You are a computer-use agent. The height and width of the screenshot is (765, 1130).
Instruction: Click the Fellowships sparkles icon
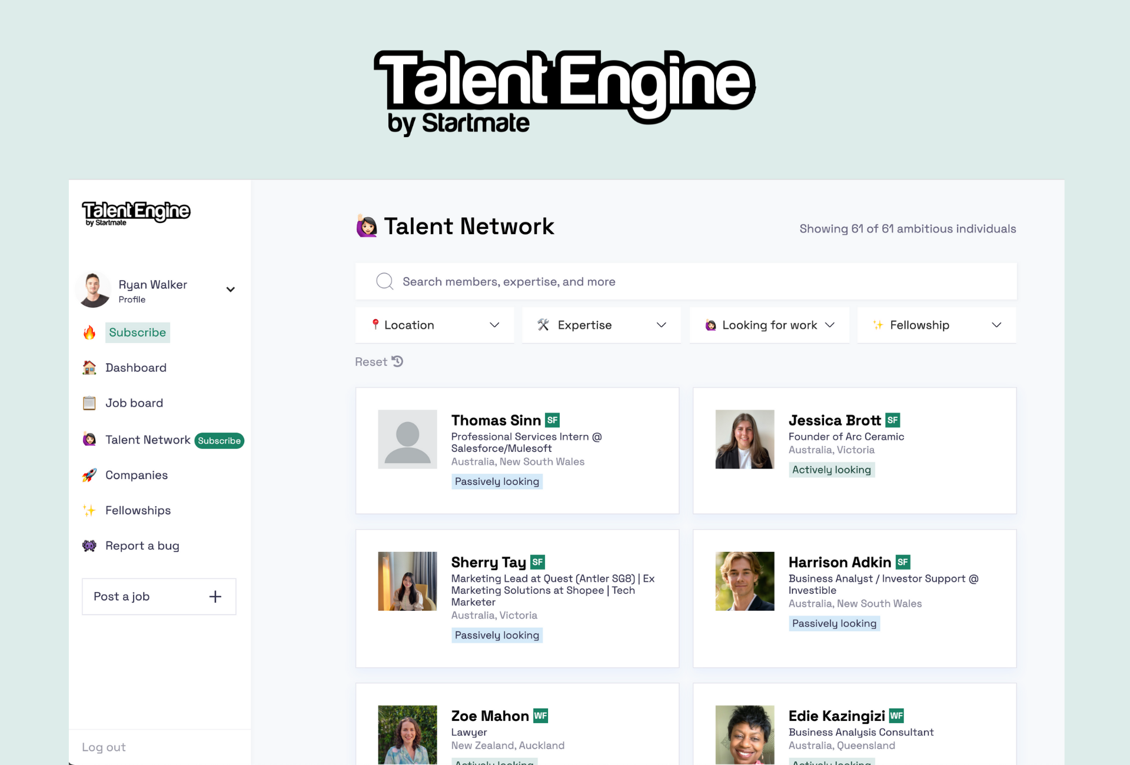point(89,510)
